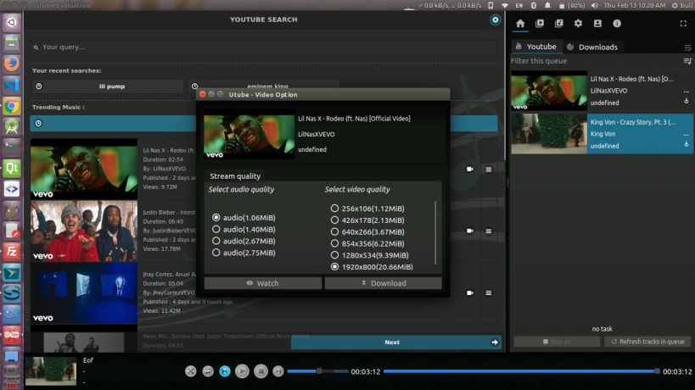This screenshot has width=695, height=390.
Task: Launch Firefox from the Ubuntu dock
Action: (x=12, y=63)
